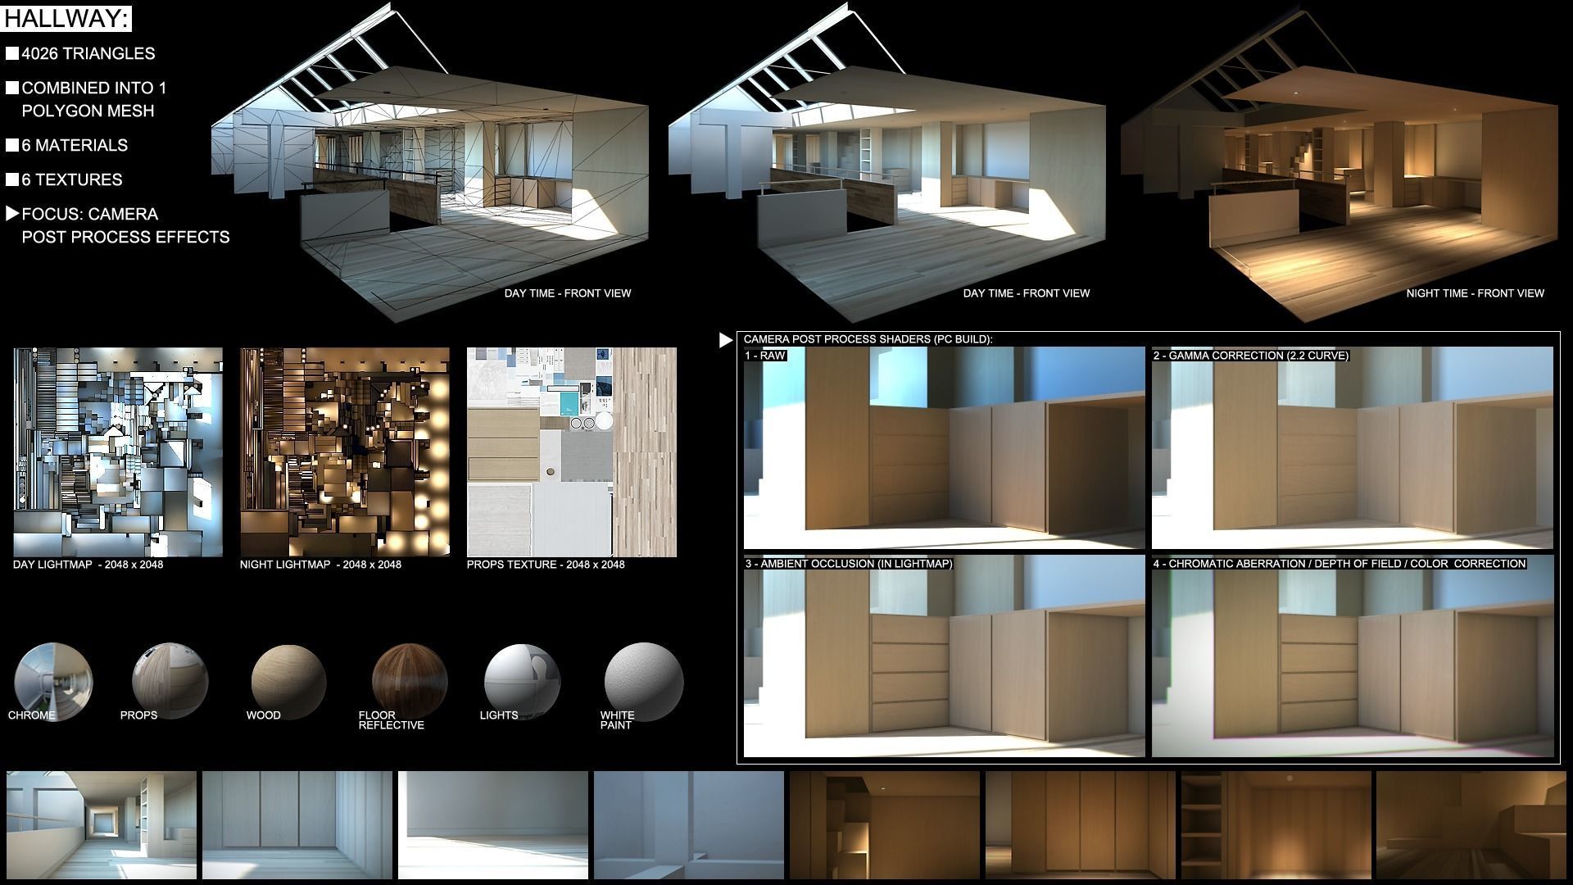This screenshot has width=1573, height=885.
Task: Open the Night Lightmap texture image
Action: click(345, 452)
